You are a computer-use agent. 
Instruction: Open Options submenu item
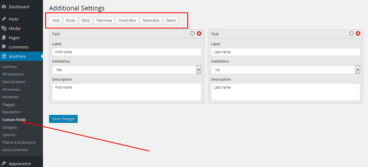9,135
